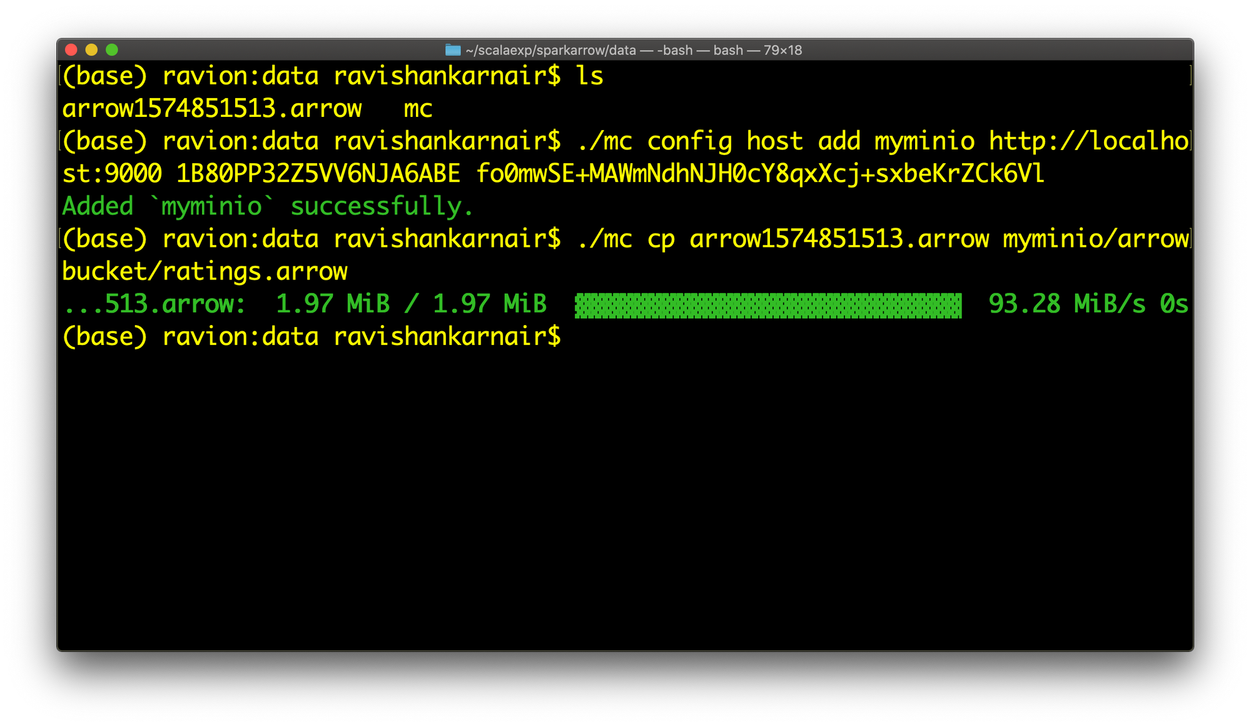This screenshot has height=727, width=1251.
Task: Click the arrow1574851513.arrow filename in ls output
Action: pyautogui.click(x=212, y=109)
